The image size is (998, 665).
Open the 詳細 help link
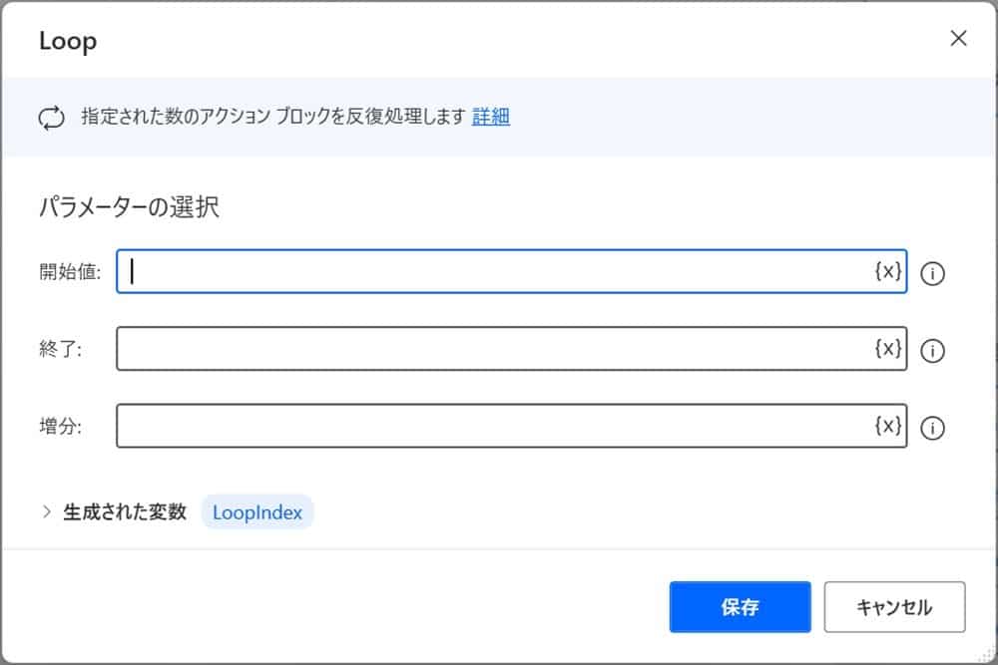point(491,117)
